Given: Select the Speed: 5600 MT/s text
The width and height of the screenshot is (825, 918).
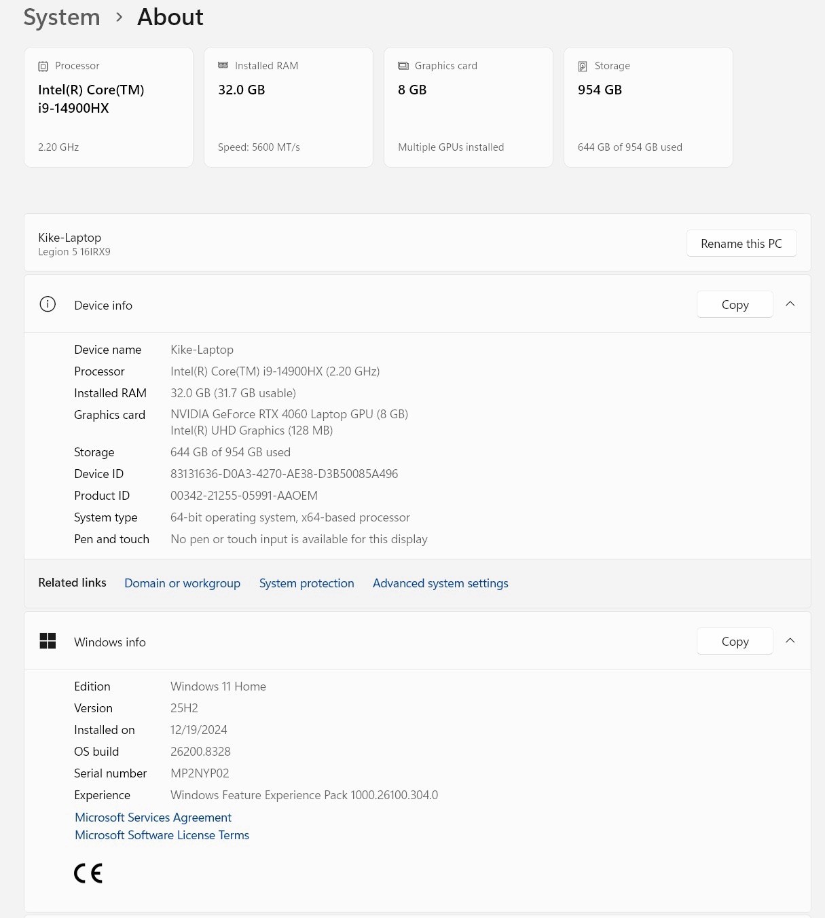Looking at the screenshot, I should click(x=259, y=147).
